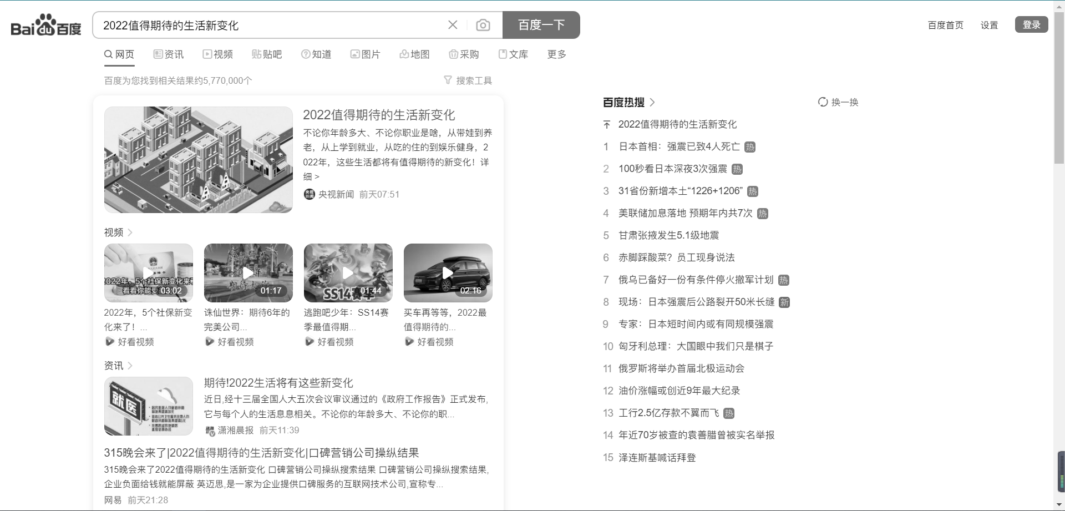
Task: Play the 01:44 SS14赛季 video
Action: point(348,273)
